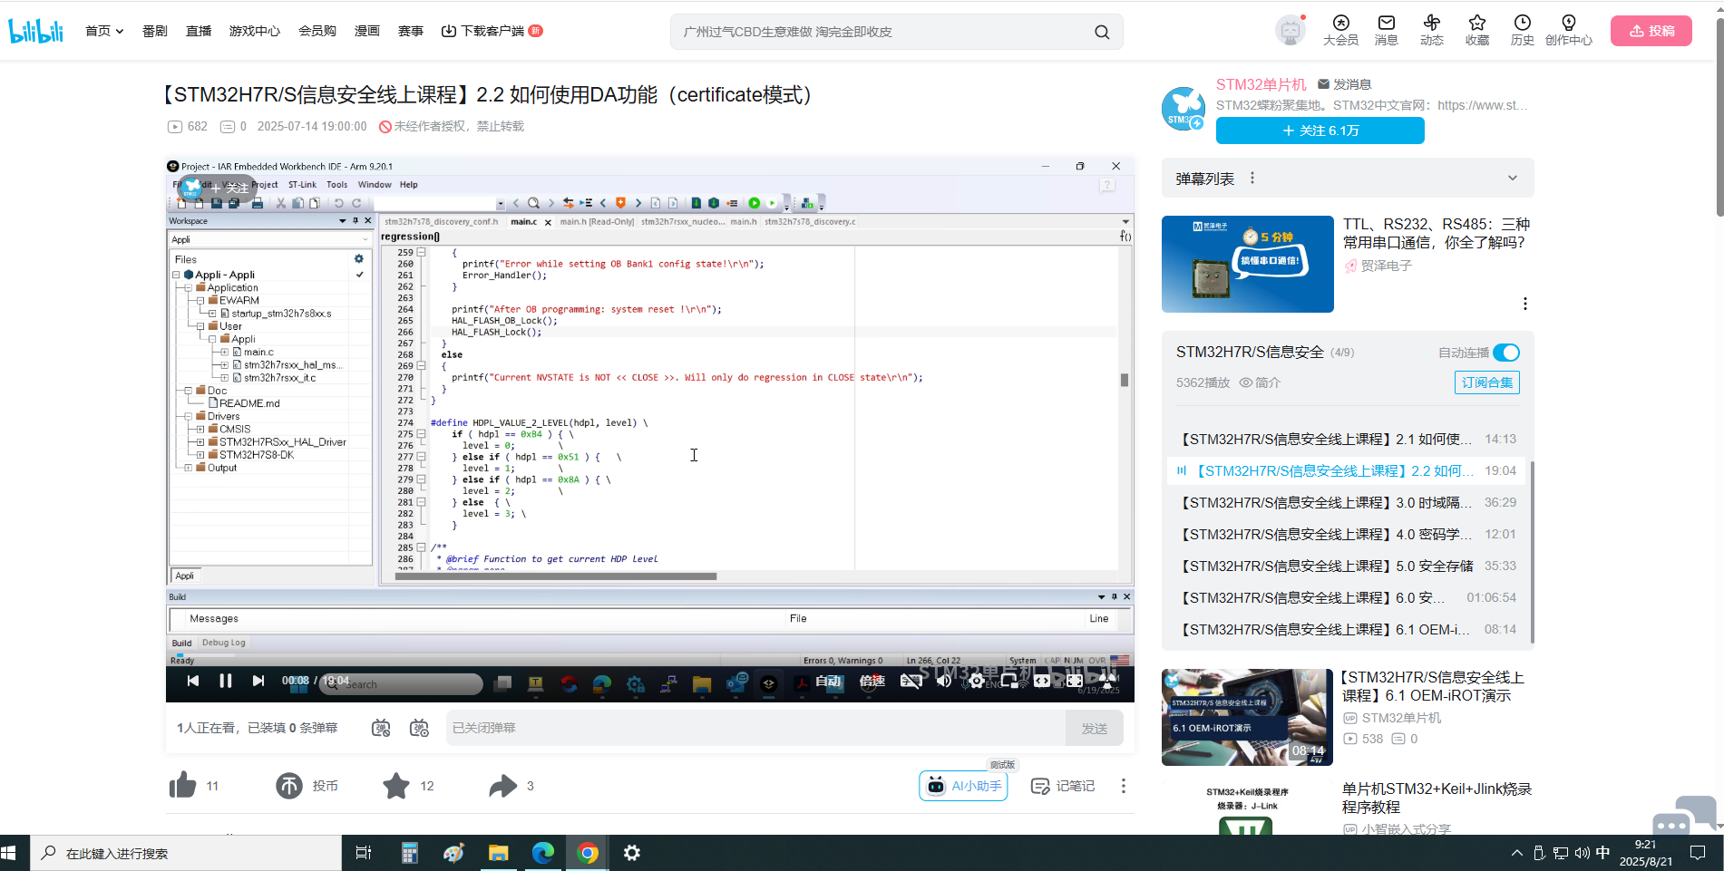Focus the bilibili search box
This screenshot has width=1724, height=871.
(884, 32)
